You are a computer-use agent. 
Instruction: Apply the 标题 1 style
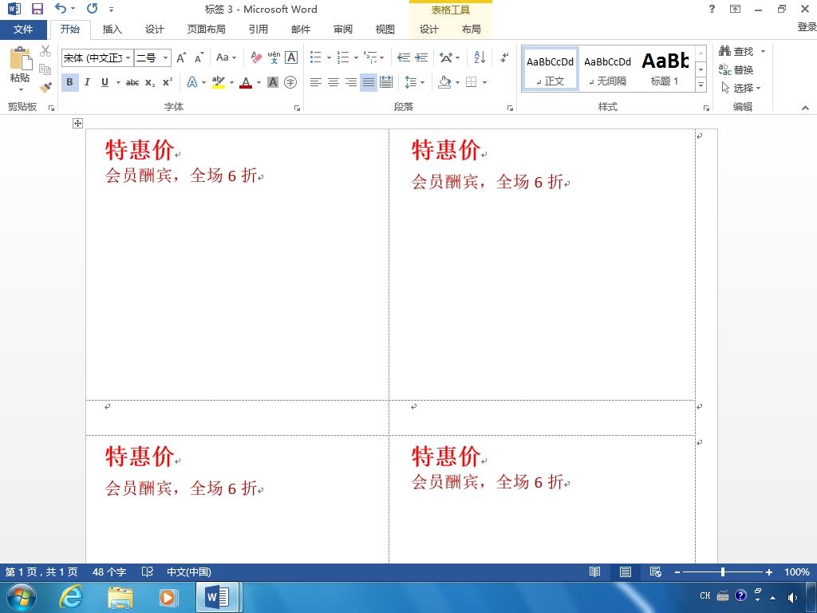(x=665, y=69)
